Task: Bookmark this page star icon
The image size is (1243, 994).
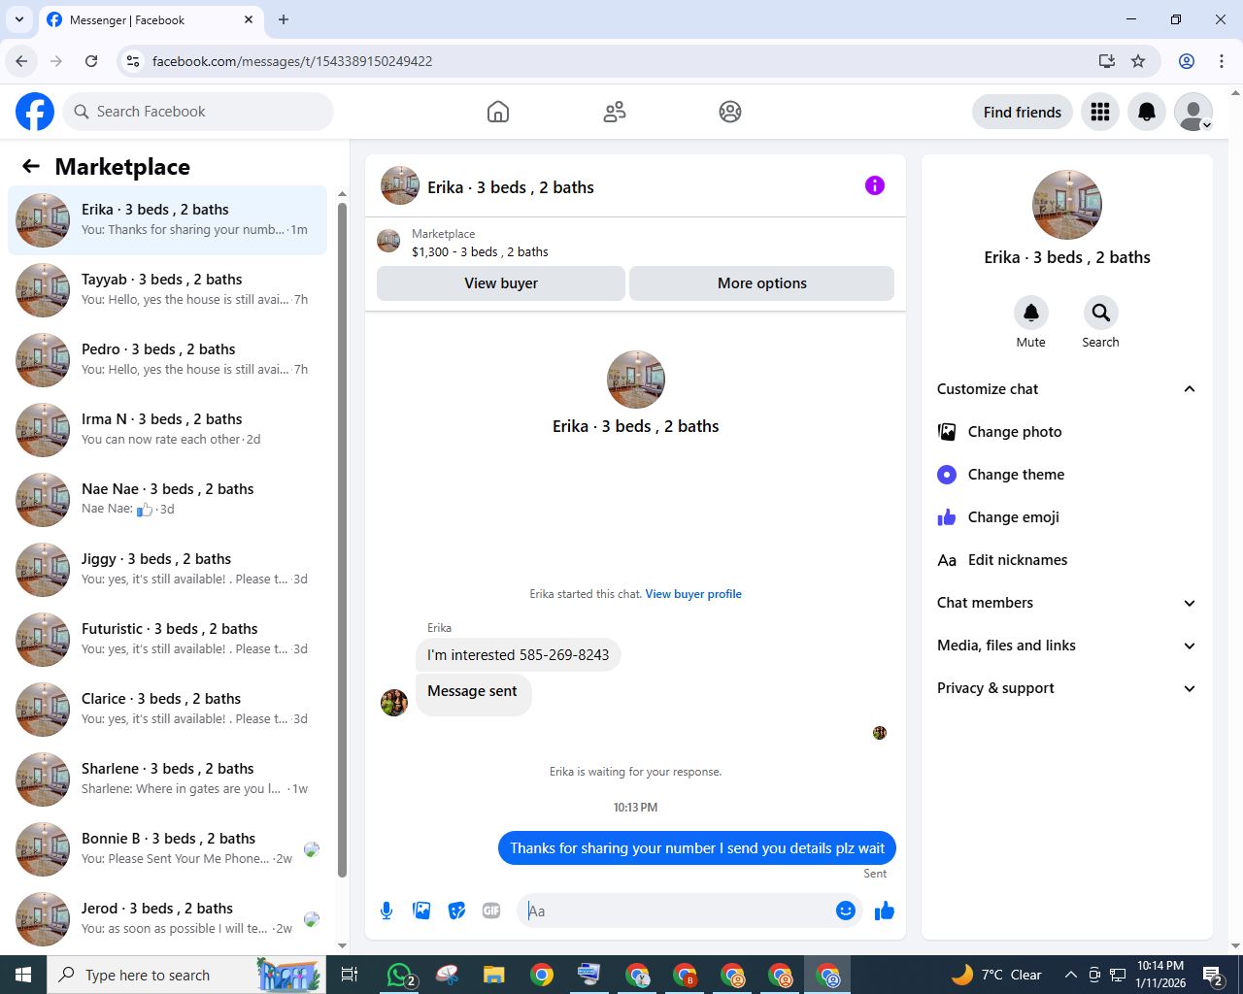Action: pyautogui.click(x=1138, y=61)
